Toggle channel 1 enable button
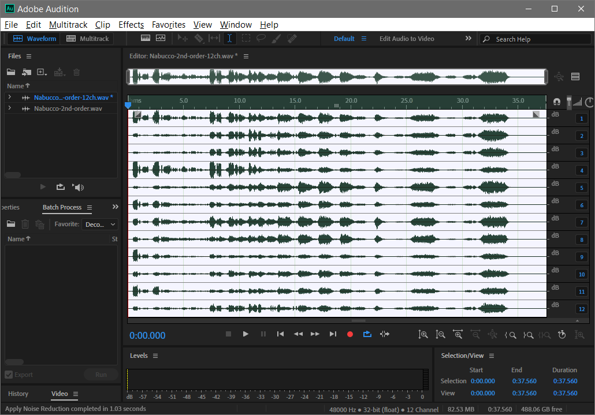This screenshot has height=415, width=595. tap(581, 119)
